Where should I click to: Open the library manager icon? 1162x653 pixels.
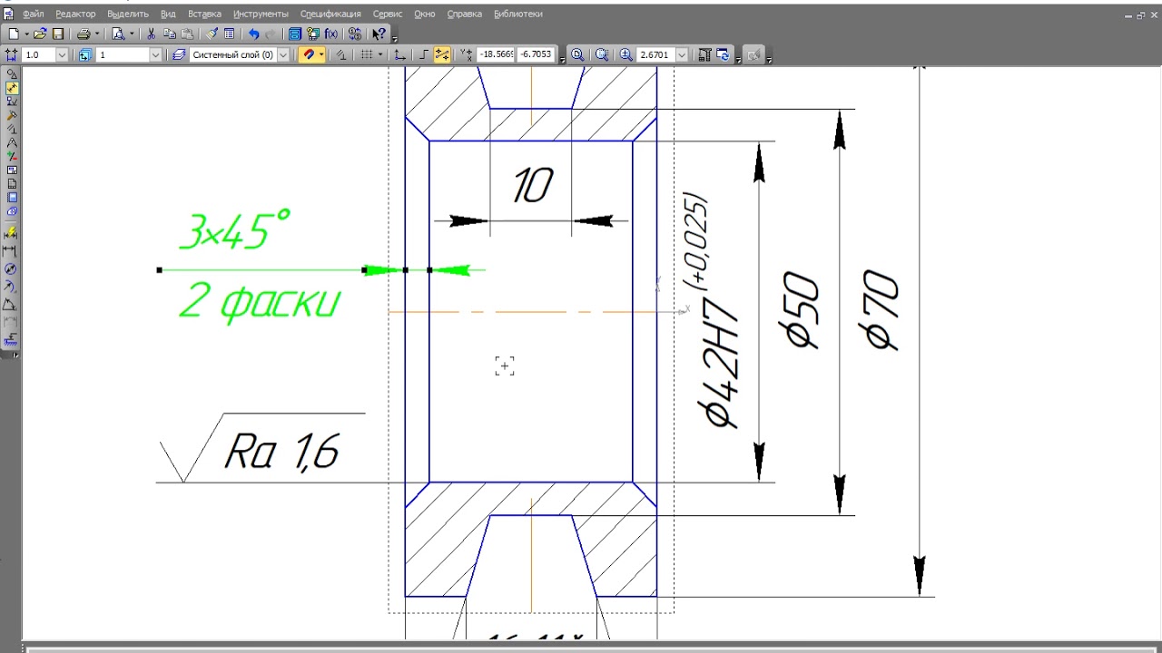pos(313,34)
